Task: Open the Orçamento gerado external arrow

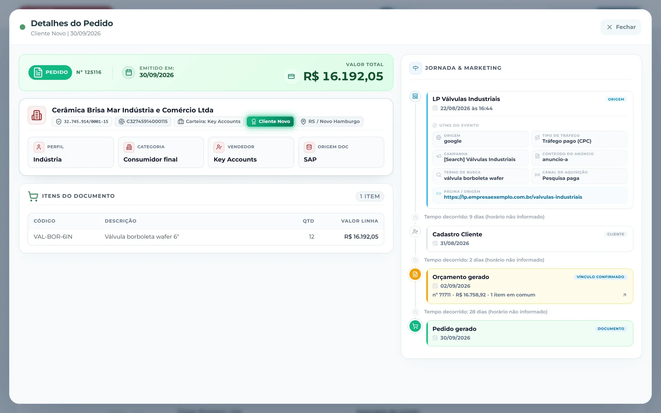Action: [625, 295]
